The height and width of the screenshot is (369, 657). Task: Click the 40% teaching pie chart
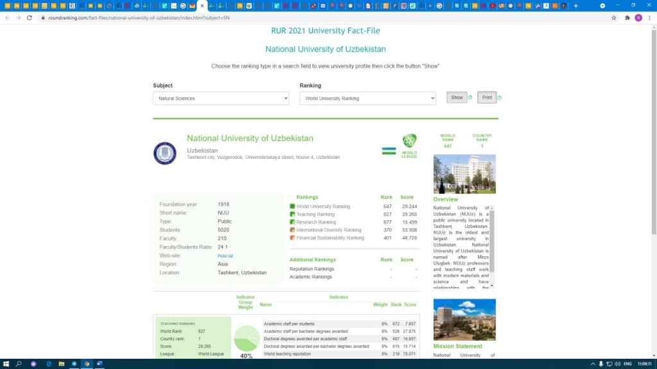pos(246,338)
